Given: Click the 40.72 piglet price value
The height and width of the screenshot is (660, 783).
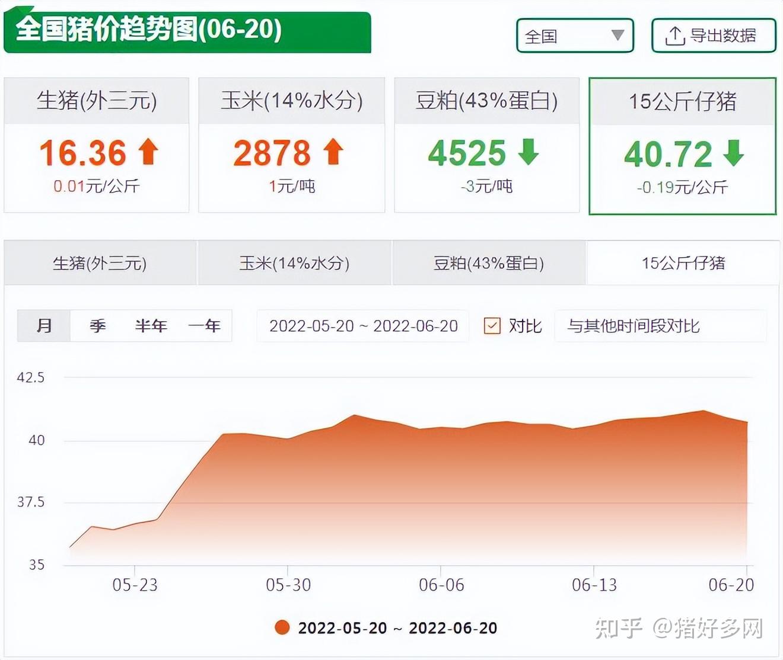Looking at the screenshot, I should click(668, 154).
